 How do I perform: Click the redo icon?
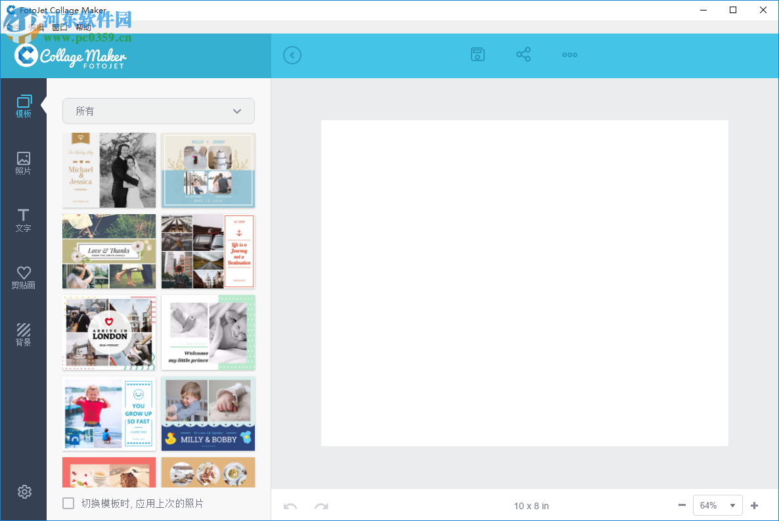320,506
